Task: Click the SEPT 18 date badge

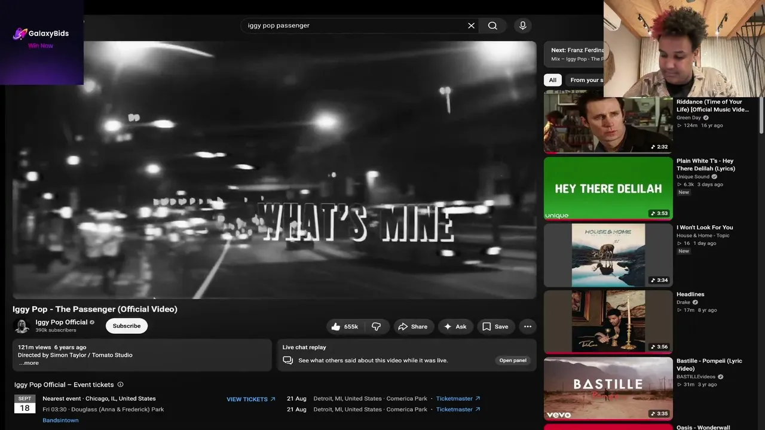Action: coord(25,404)
